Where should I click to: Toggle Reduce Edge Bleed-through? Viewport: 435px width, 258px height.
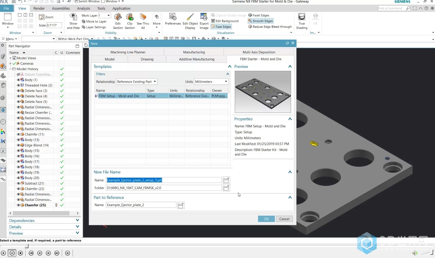pos(270,27)
